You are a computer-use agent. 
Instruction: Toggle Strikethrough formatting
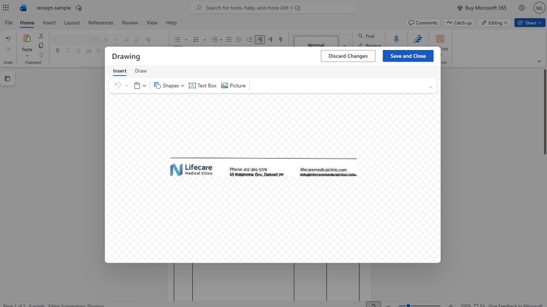pos(89,51)
